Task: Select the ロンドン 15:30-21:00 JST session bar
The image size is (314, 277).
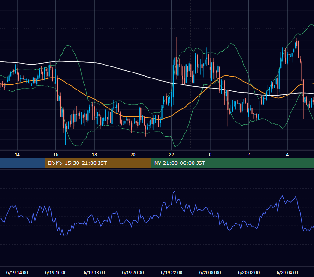Action: tap(98, 163)
